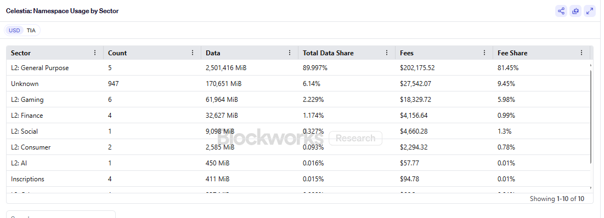Click fee share 0.78%
This screenshot has width=604, height=218.
point(506,147)
